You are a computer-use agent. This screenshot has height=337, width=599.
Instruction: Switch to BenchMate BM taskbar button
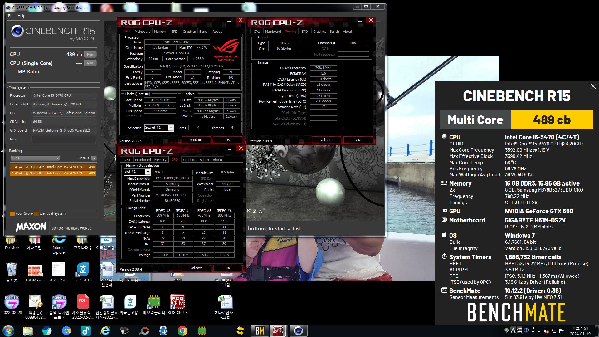click(260, 331)
